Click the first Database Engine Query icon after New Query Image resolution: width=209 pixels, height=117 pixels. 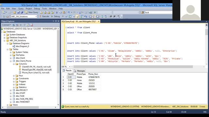click(x=41, y=12)
